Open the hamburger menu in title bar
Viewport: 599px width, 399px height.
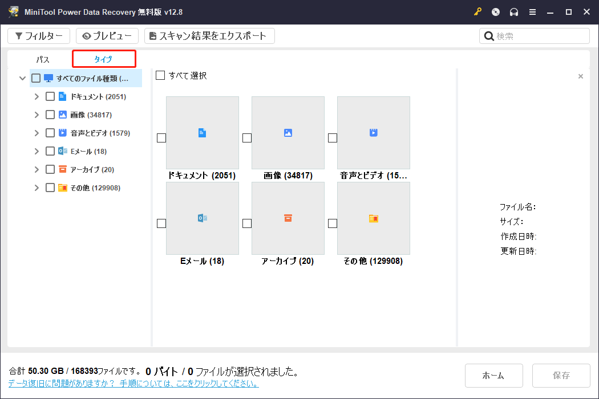coord(532,11)
